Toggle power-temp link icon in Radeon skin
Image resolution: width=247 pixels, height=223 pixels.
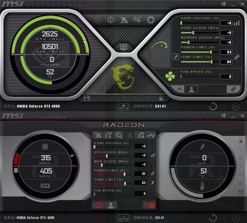pos(153,174)
